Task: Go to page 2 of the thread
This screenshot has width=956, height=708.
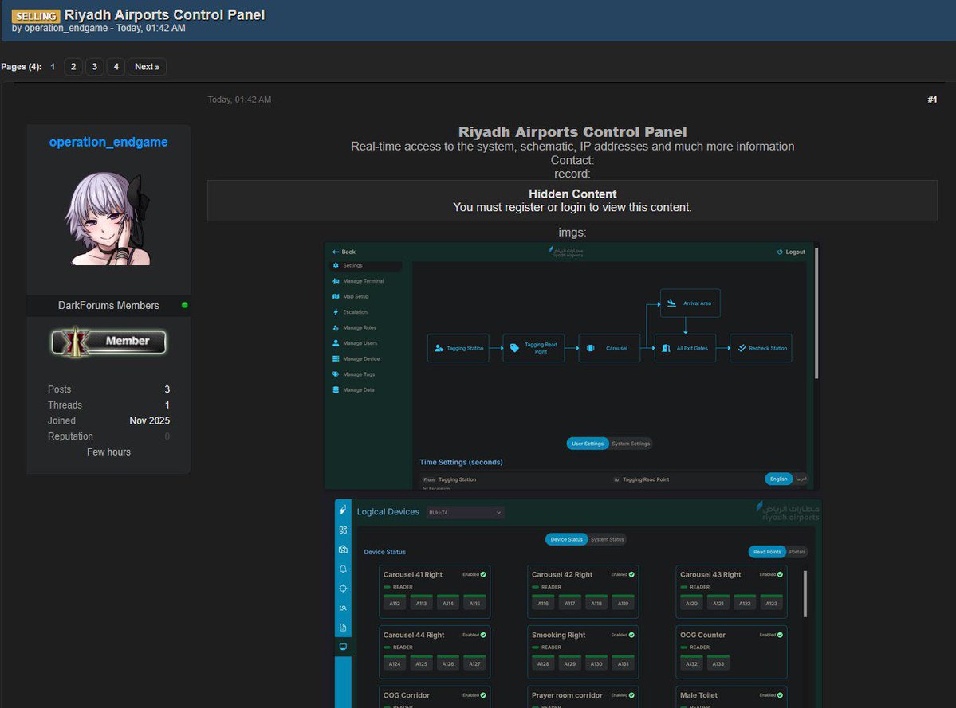Action: pyautogui.click(x=73, y=67)
